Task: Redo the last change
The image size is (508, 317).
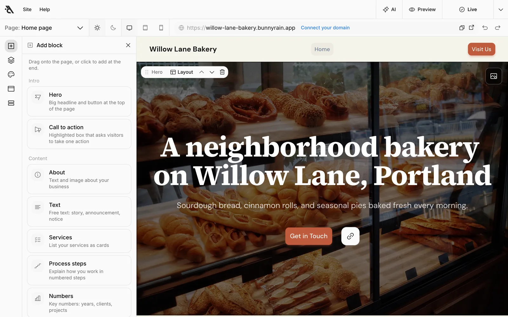Action: 498,28
